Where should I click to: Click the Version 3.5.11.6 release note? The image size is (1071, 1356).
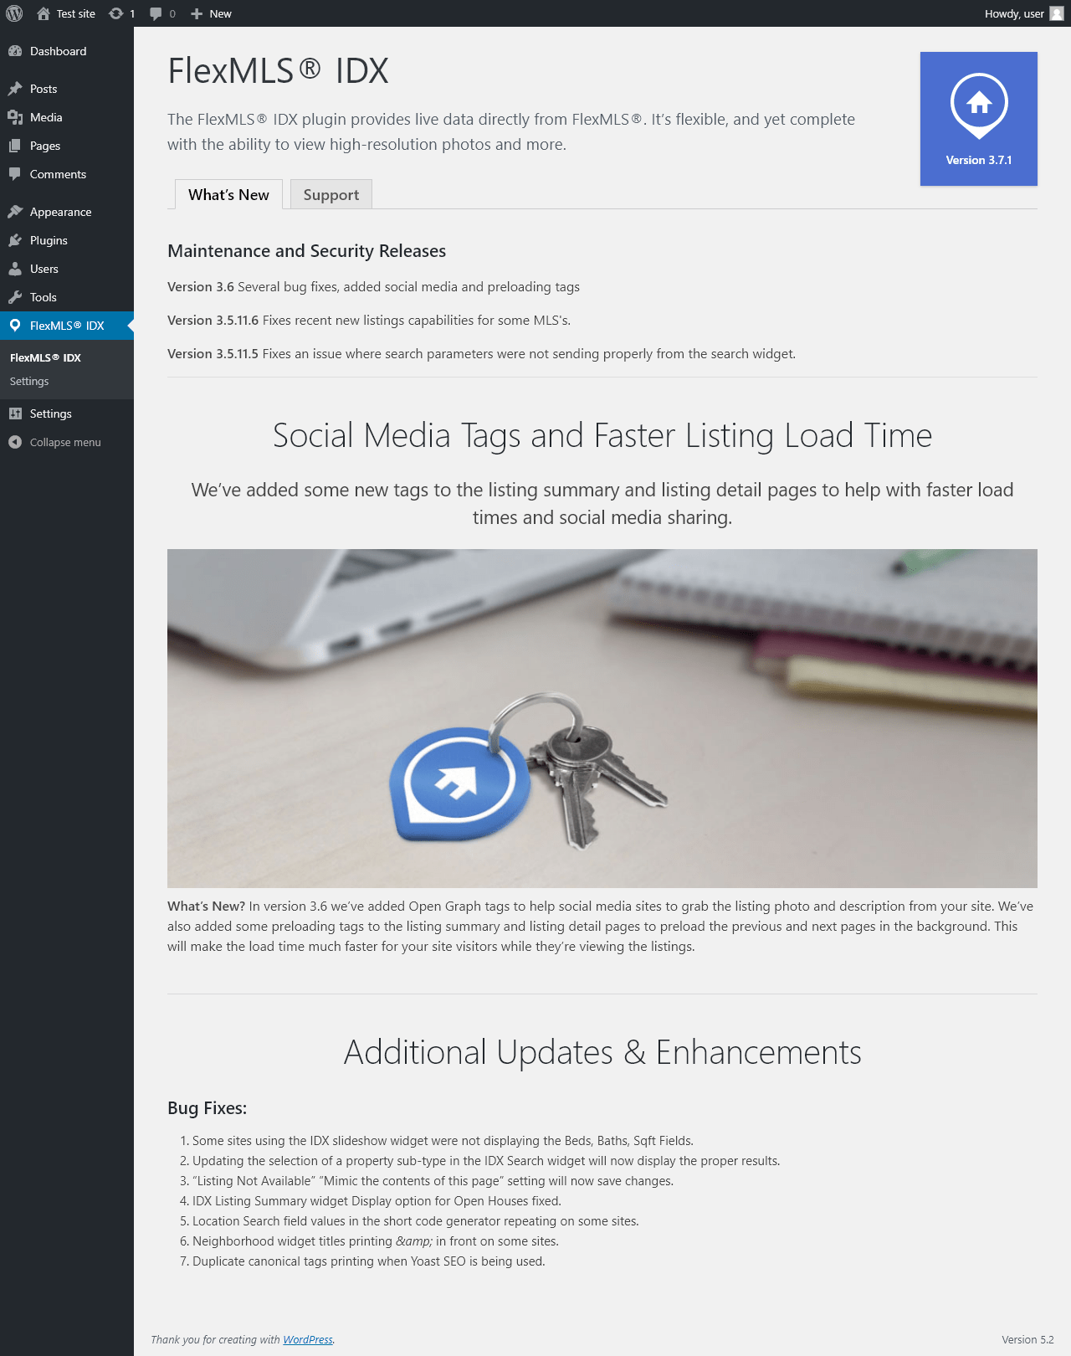point(369,320)
